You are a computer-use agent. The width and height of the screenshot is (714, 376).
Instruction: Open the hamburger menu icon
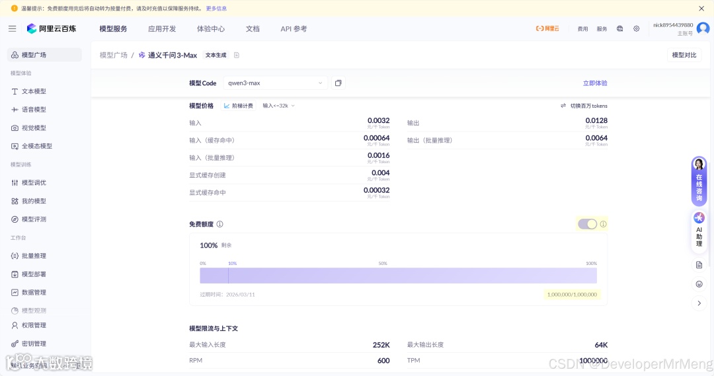coord(13,28)
